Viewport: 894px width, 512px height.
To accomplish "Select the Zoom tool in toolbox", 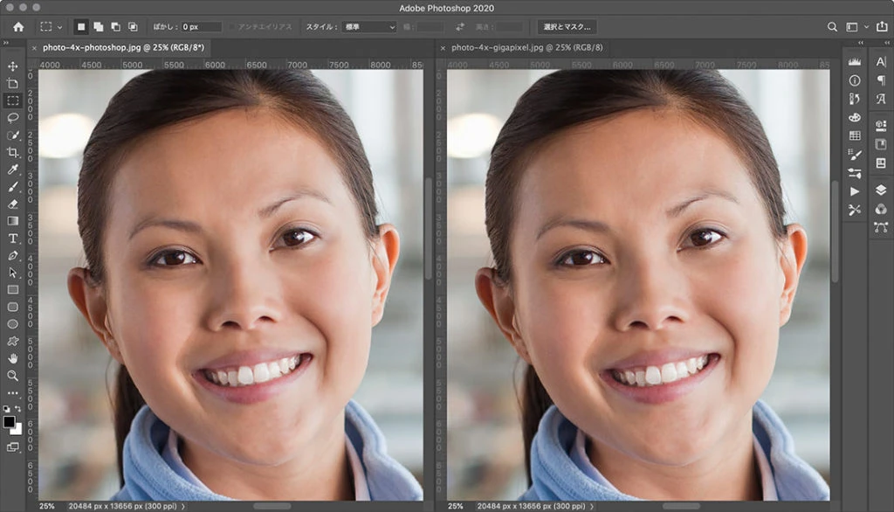I will [x=13, y=376].
